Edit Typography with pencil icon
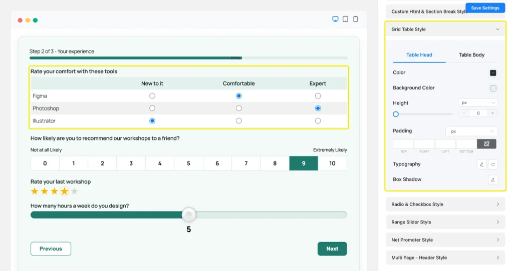 point(481,164)
